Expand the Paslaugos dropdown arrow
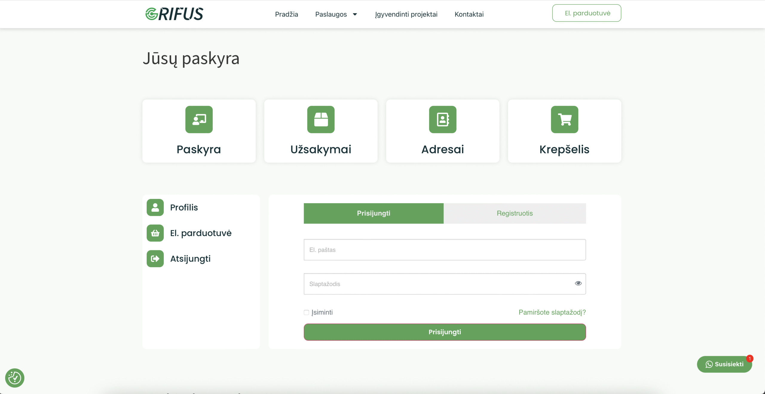 pos(355,14)
